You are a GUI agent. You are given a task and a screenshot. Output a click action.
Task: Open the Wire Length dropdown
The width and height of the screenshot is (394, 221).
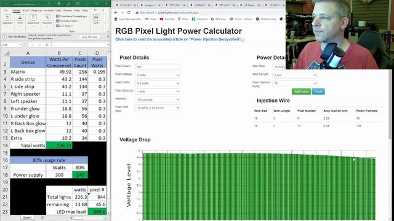pyautogui.click(x=295, y=75)
